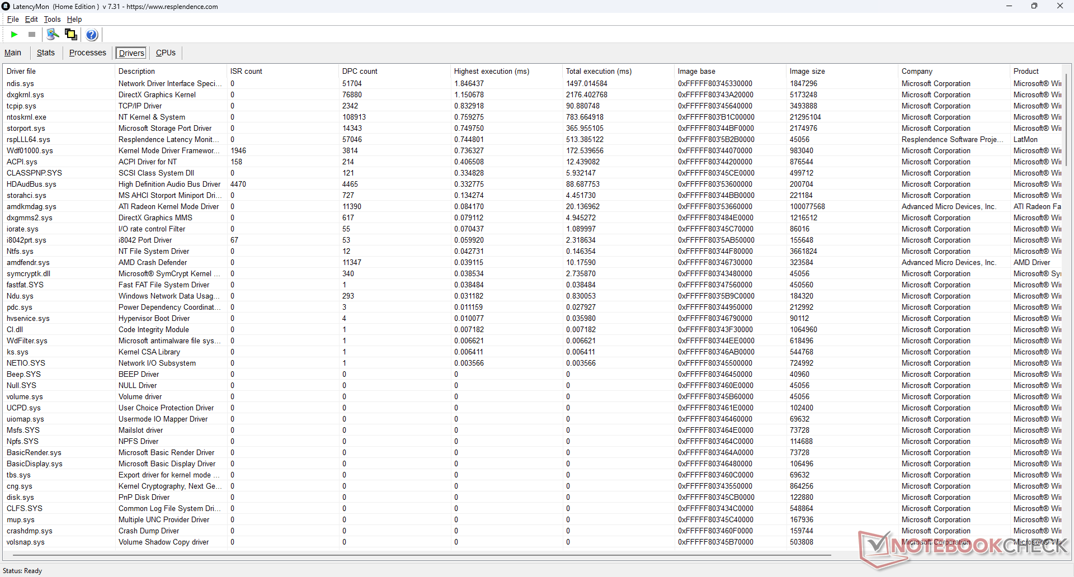Click the overlapping yellow squares toolbar icon
This screenshot has width=1074, height=577.
pyautogui.click(x=71, y=35)
